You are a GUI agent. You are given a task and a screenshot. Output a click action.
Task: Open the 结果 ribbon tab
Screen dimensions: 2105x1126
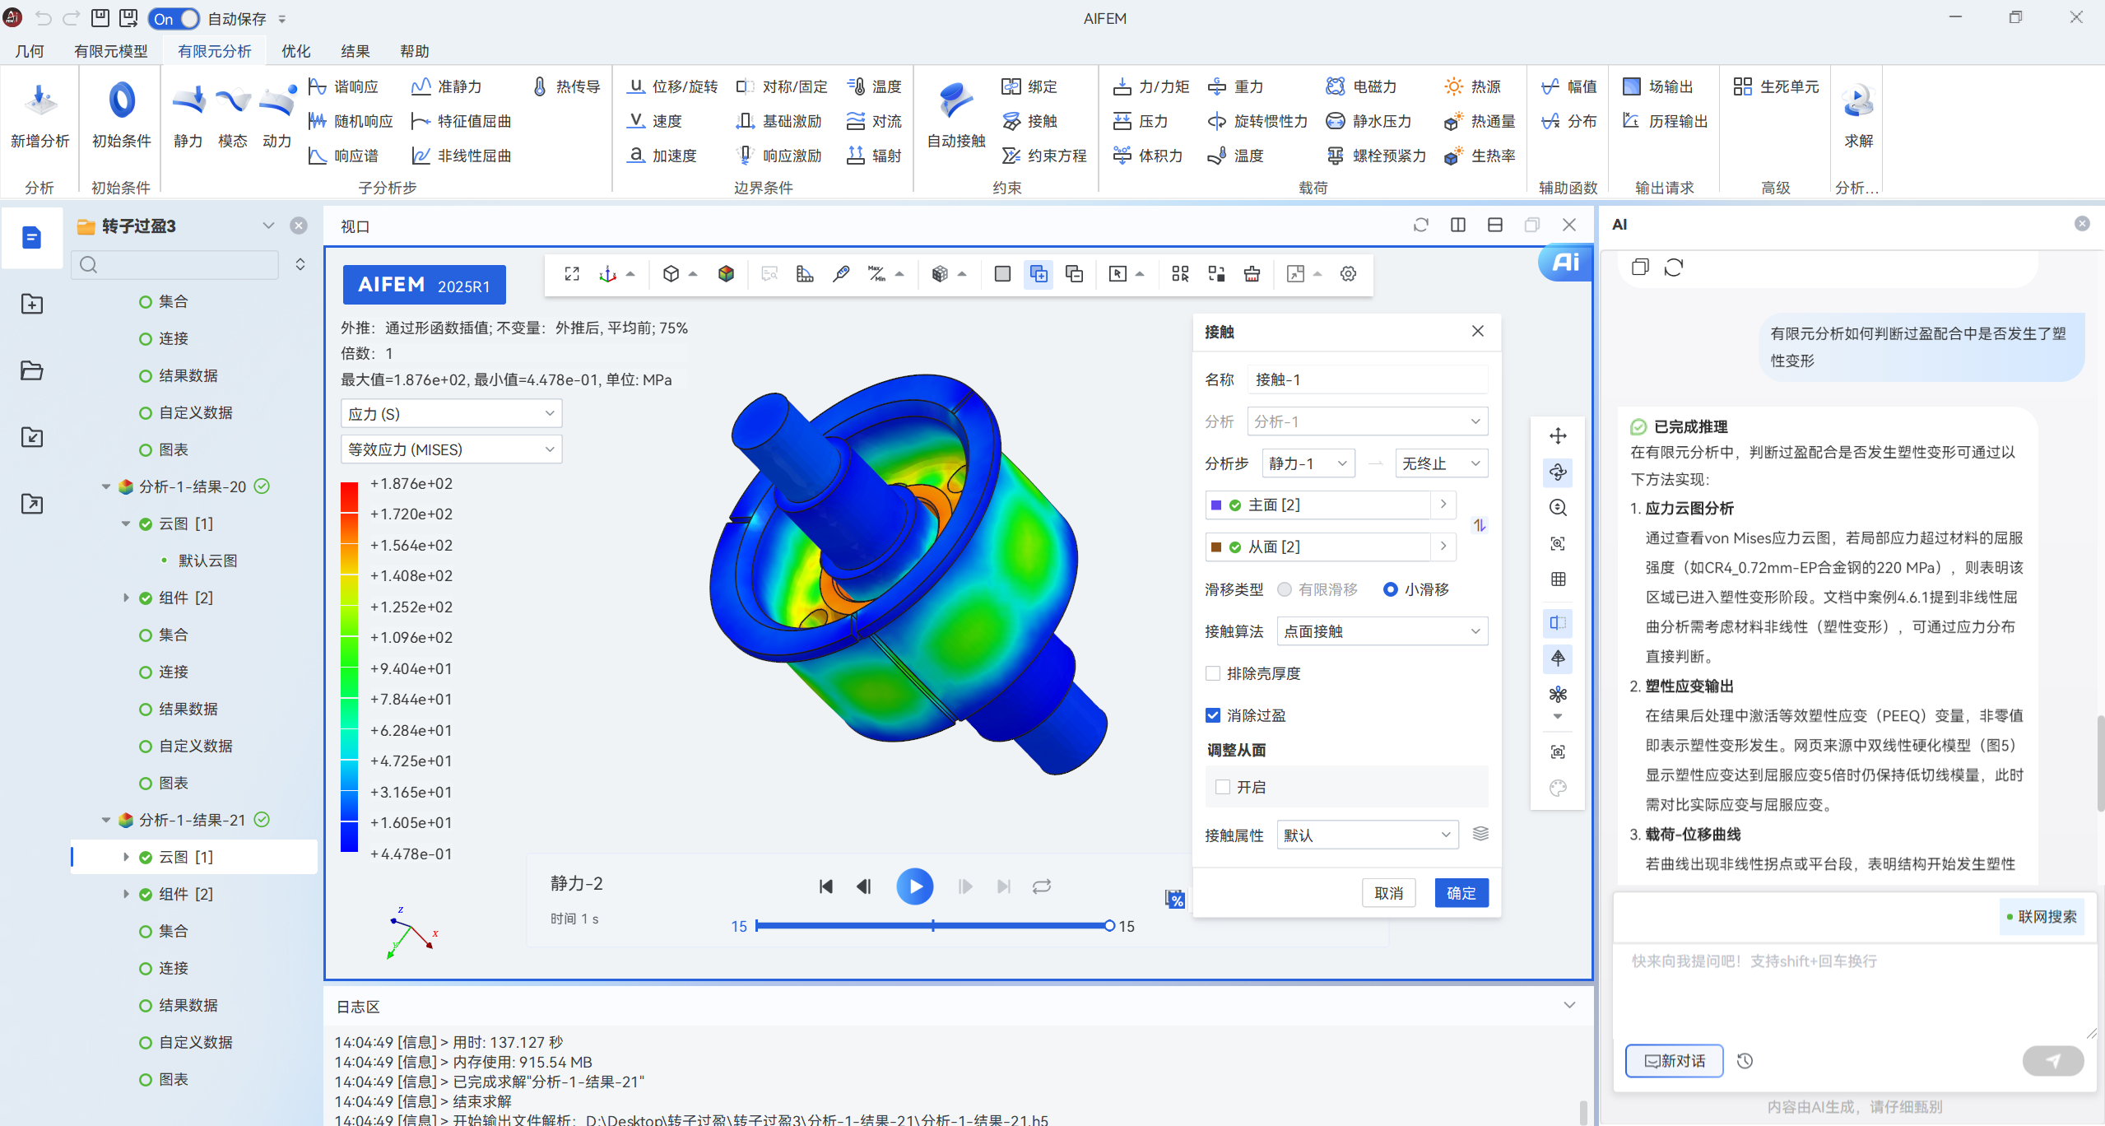[355, 51]
